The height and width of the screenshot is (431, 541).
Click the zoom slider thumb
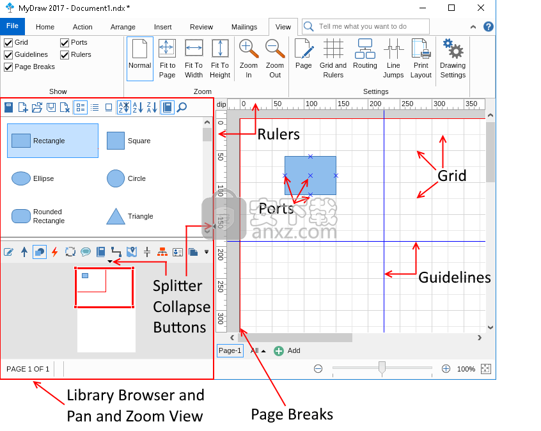click(x=382, y=368)
